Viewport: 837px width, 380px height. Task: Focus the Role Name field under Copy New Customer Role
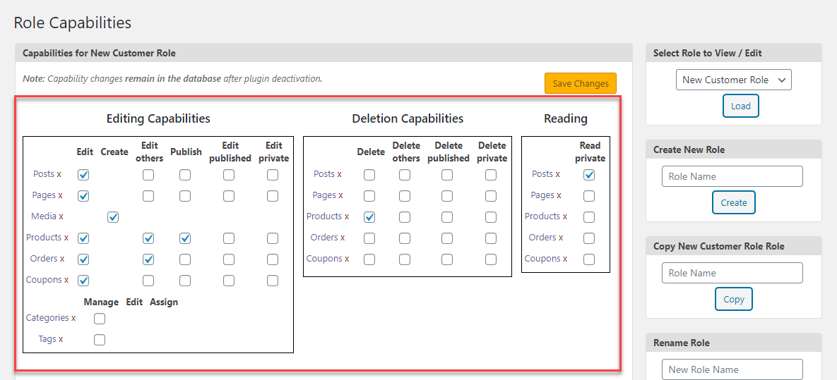pyautogui.click(x=732, y=273)
